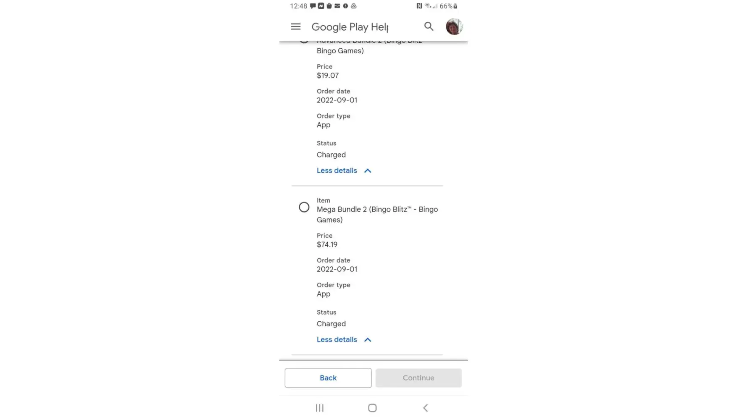Tap the NFC status icon
Screen dimensions: 747x420
tap(419, 6)
